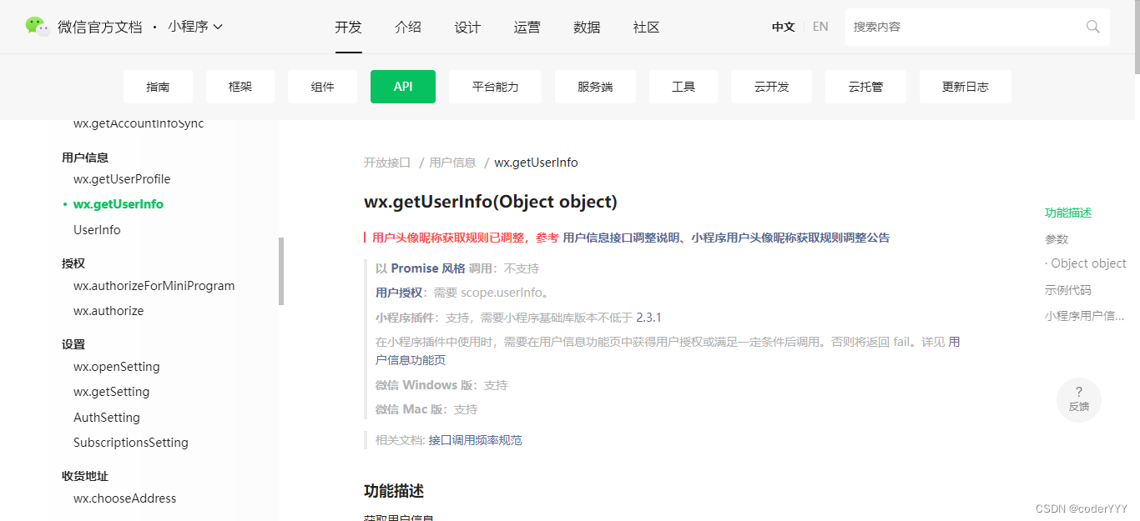
Task: Switch the documentation language to EN
Action: (820, 26)
